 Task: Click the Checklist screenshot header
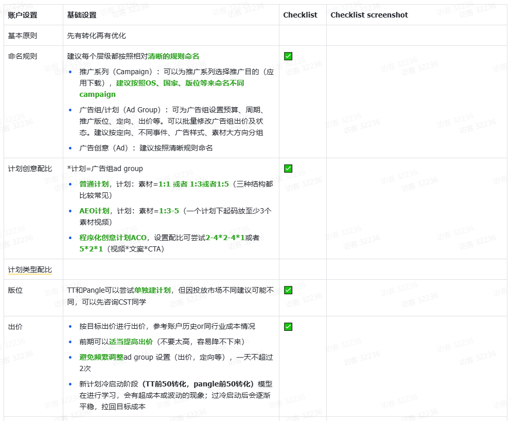(x=369, y=14)
